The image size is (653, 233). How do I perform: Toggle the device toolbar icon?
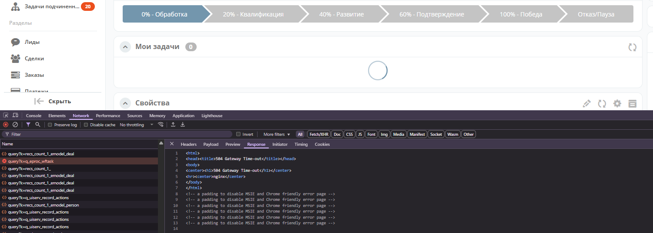click(x=15, y=115)
